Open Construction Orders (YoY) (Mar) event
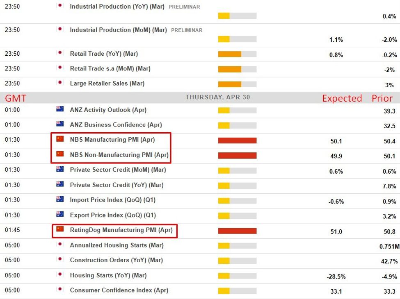This screenshot has height=299, width=400. pos(116,260)
